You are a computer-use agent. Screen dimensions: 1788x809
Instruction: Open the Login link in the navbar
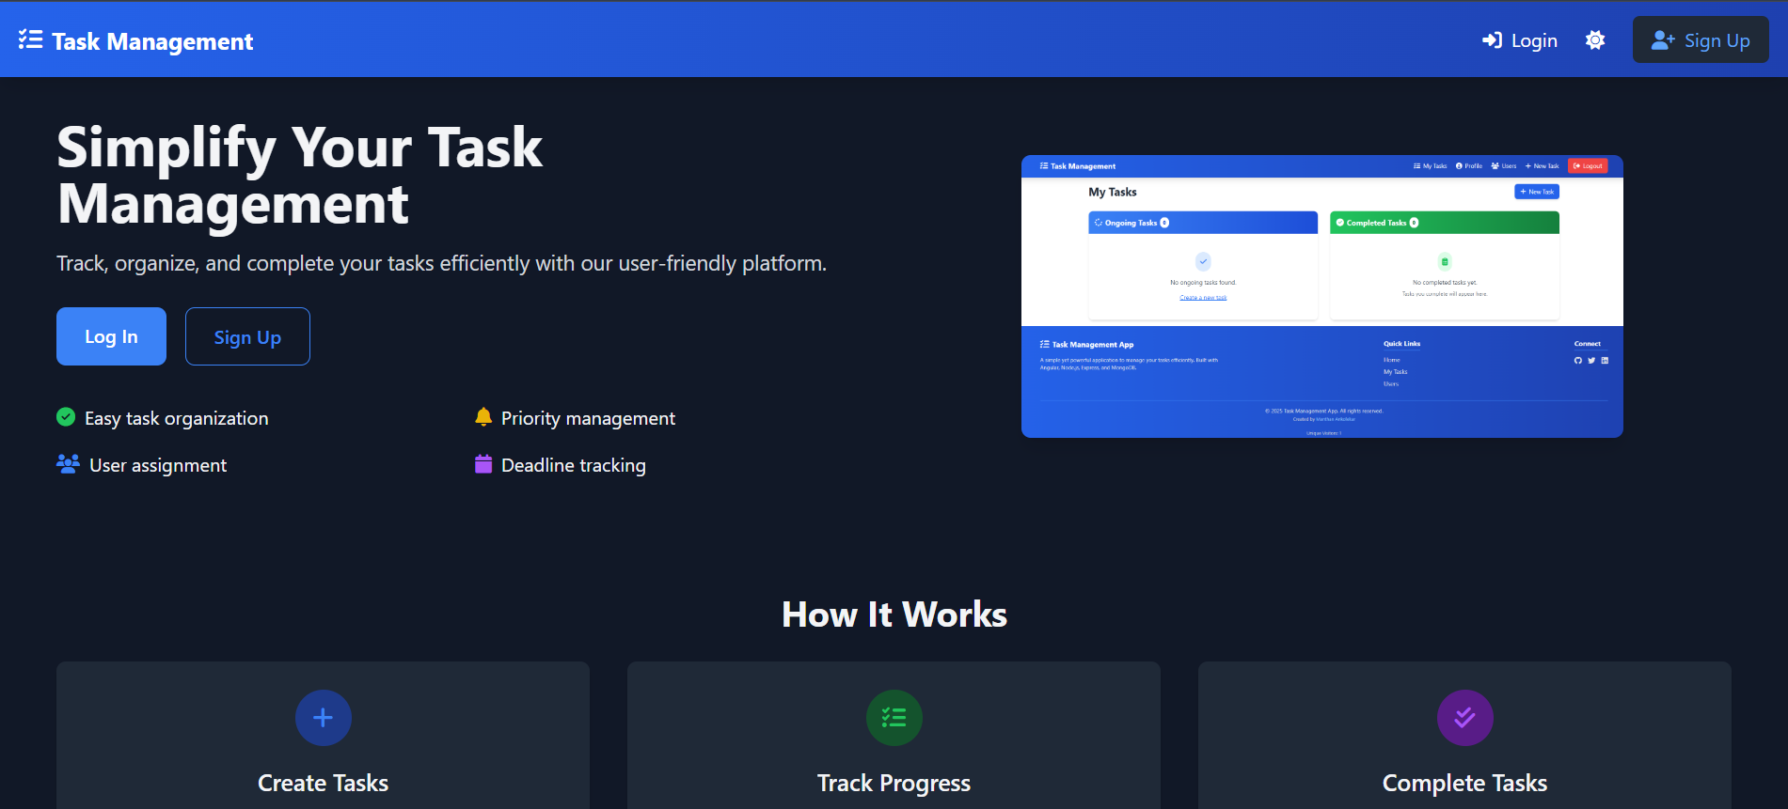click(1520, 40)
